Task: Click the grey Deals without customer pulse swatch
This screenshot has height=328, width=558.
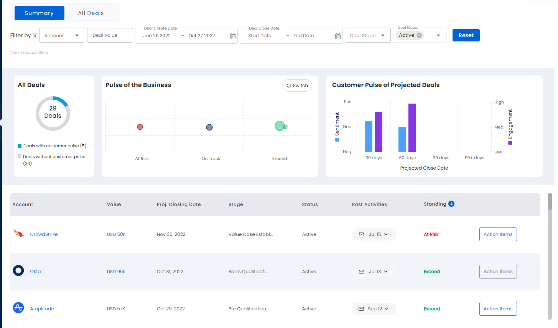Action: coord(20,156)
